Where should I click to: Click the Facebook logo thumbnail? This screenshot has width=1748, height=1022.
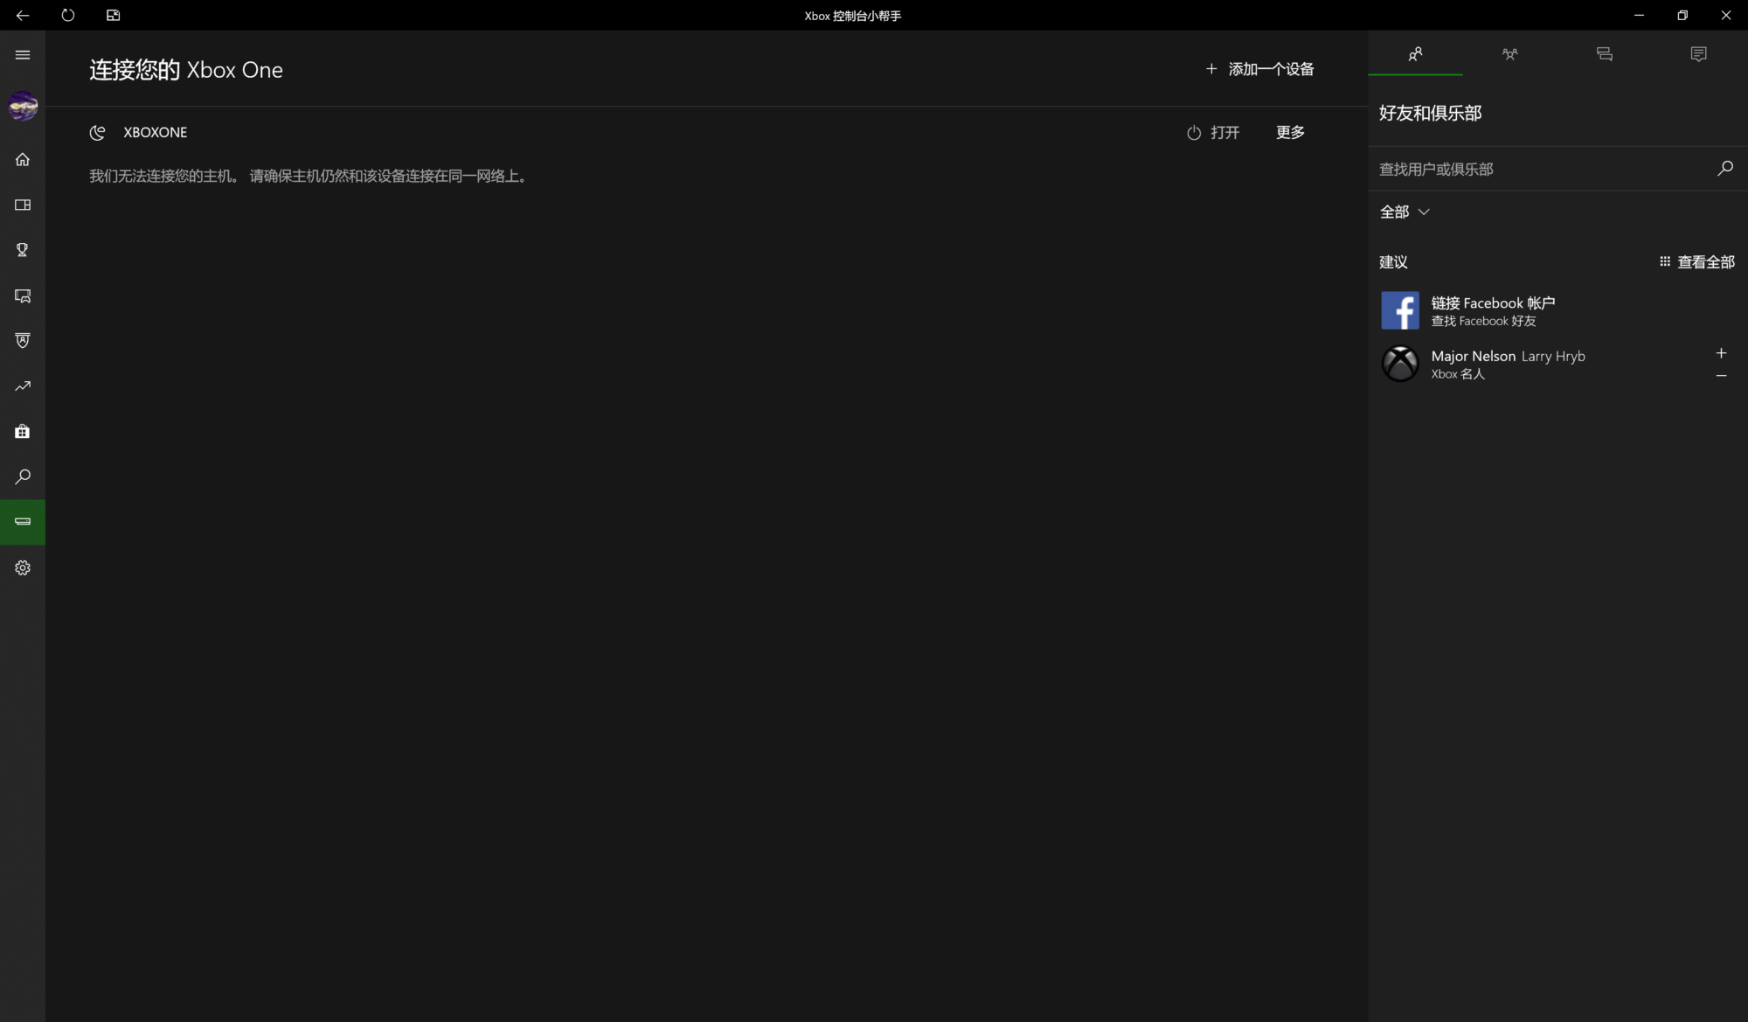(x=1400, y=310)
